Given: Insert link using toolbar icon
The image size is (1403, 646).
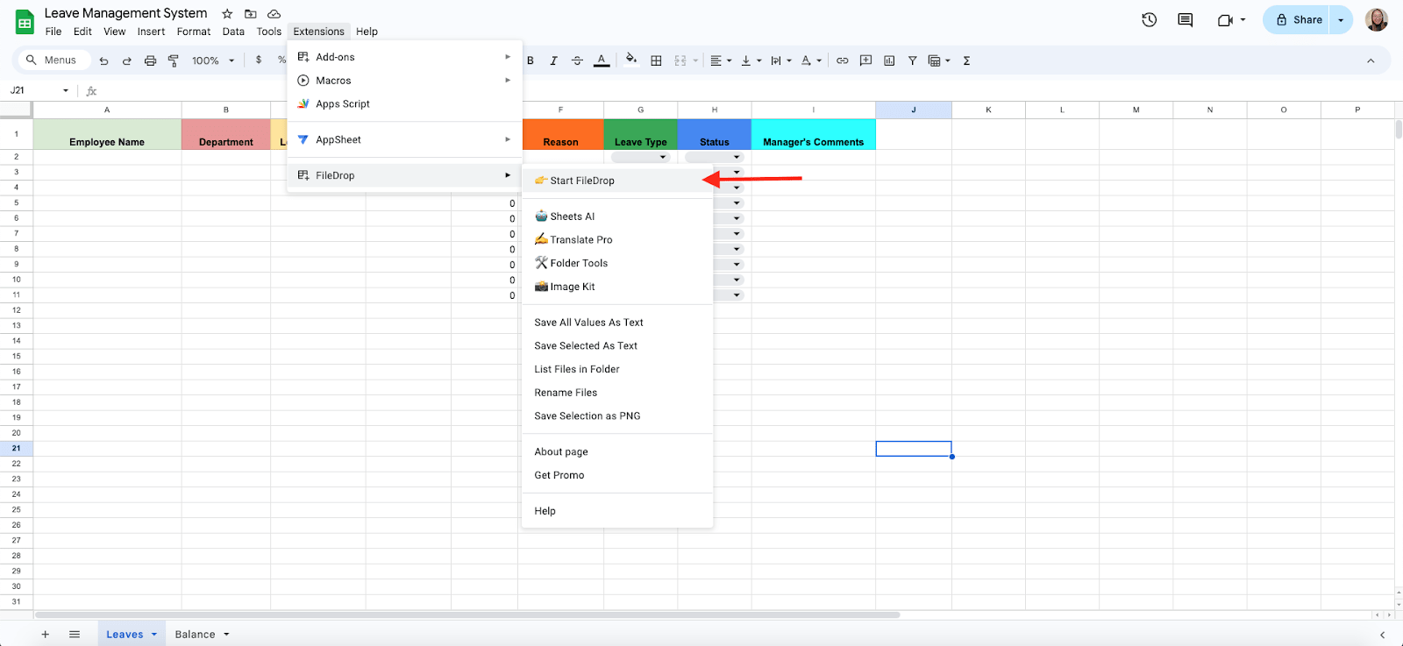Looking at the screenshot, I should [842, 60].
